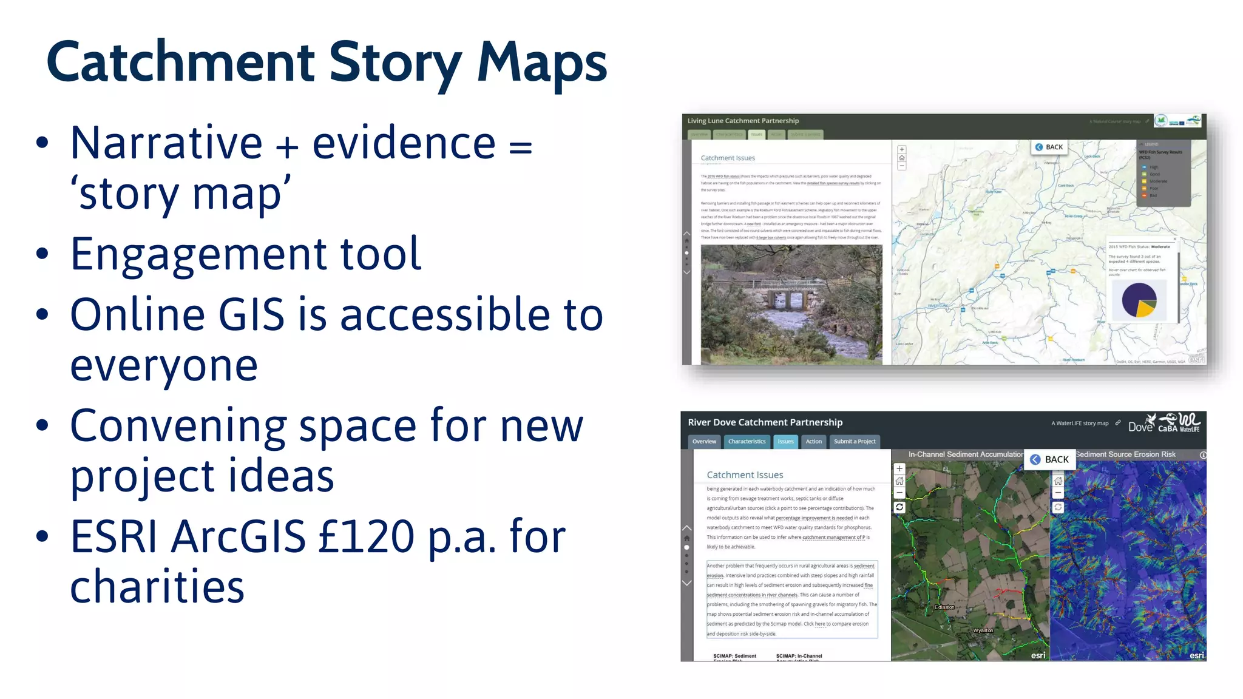Click home extent button on Living Lune map
Screen dimensions: 1243x699
click(902, 158)
